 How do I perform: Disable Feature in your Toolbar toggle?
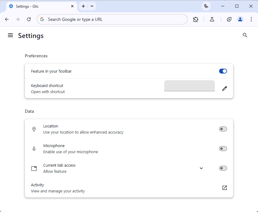tap(223, 71)
